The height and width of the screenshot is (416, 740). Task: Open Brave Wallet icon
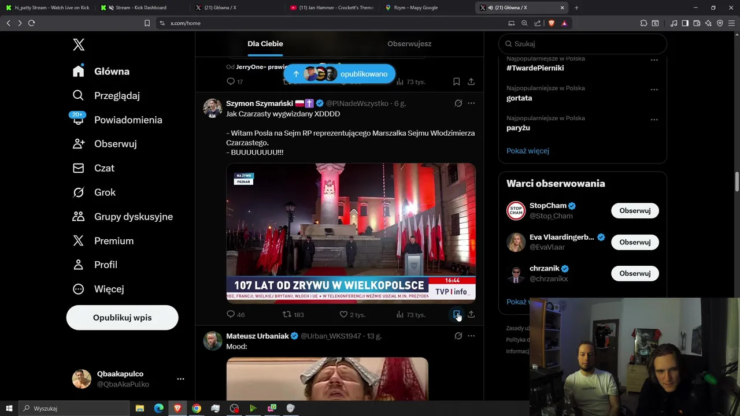[x=697, y=23]
